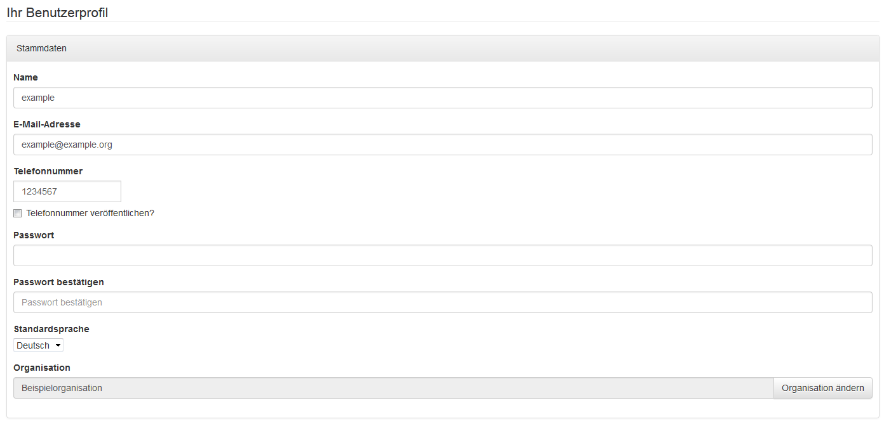
Task: Focus the E-Mail-Adresse input box
Action: click(442, 145)
